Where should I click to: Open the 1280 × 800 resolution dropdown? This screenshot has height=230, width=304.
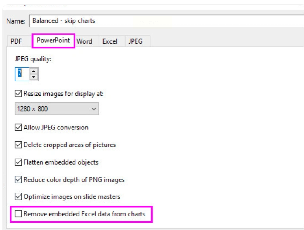pos(57,109)
